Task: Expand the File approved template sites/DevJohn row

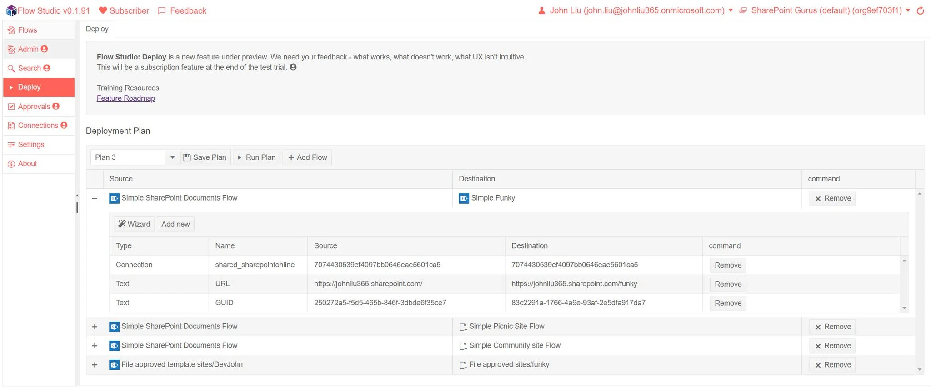Action: click(x=95, y=365)
